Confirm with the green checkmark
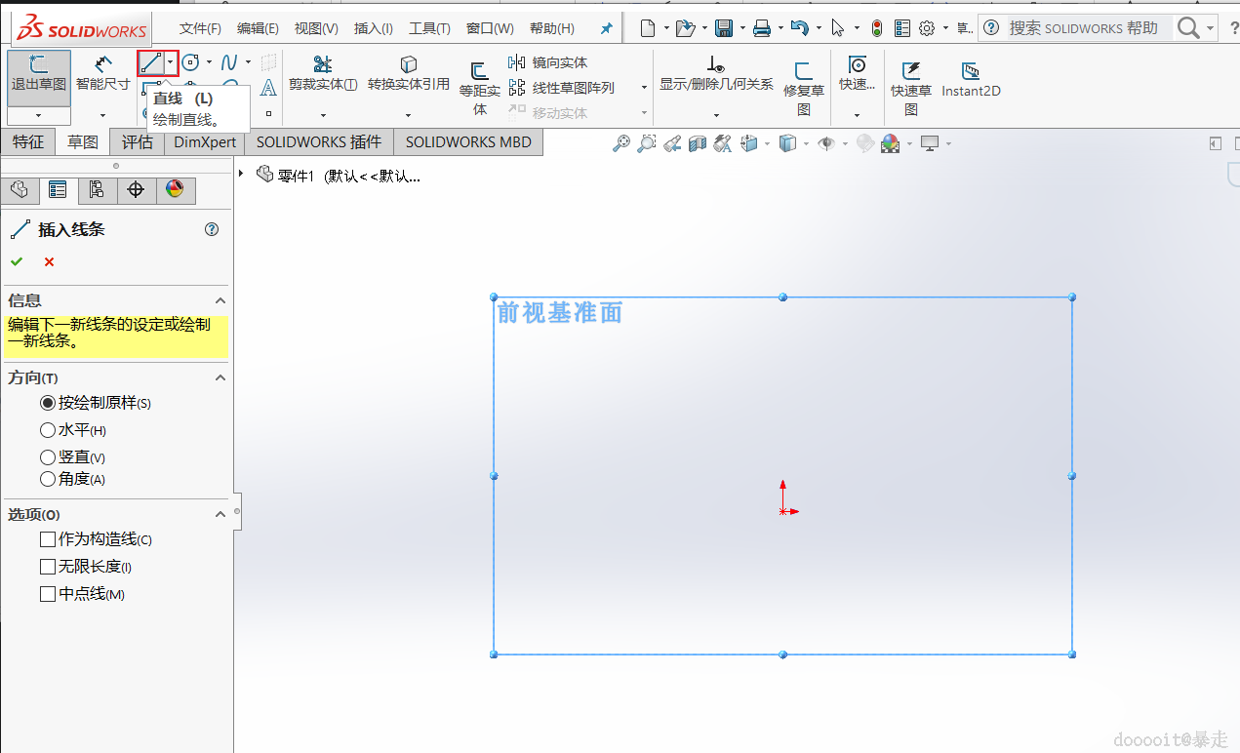This screenshot has width=1240, height=753. (17, 261)
